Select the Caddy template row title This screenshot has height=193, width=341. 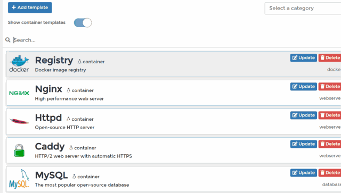tap(50, 147)
